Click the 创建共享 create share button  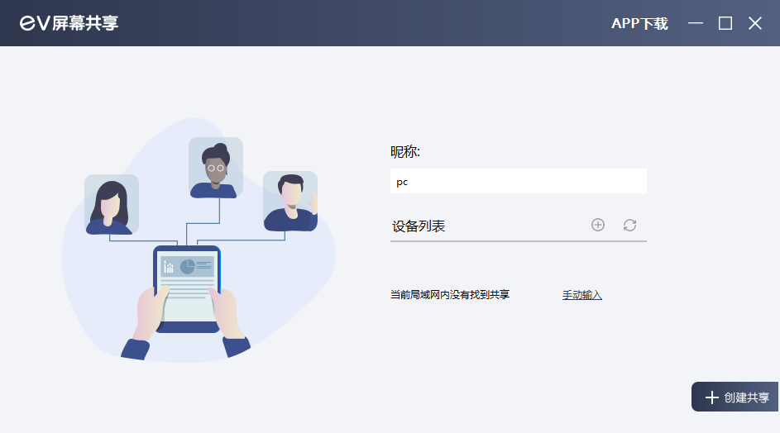coord(735,397)
